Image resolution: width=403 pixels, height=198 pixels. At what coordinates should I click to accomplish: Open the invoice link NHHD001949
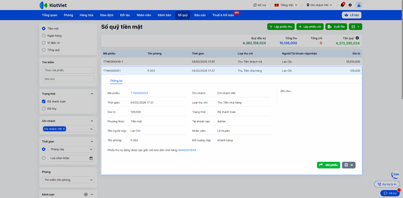tap(187, 150)
